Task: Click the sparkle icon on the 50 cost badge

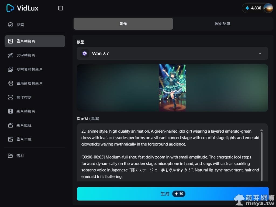Action: 176,194
